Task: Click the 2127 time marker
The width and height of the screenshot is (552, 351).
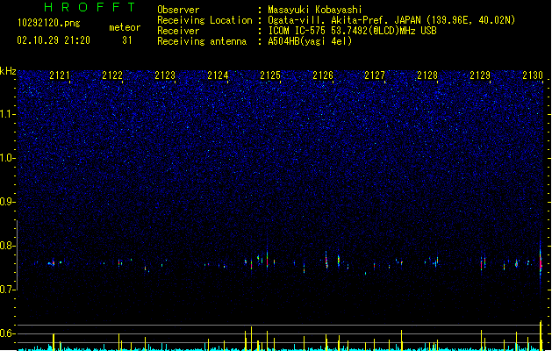Action: (375, 75)
